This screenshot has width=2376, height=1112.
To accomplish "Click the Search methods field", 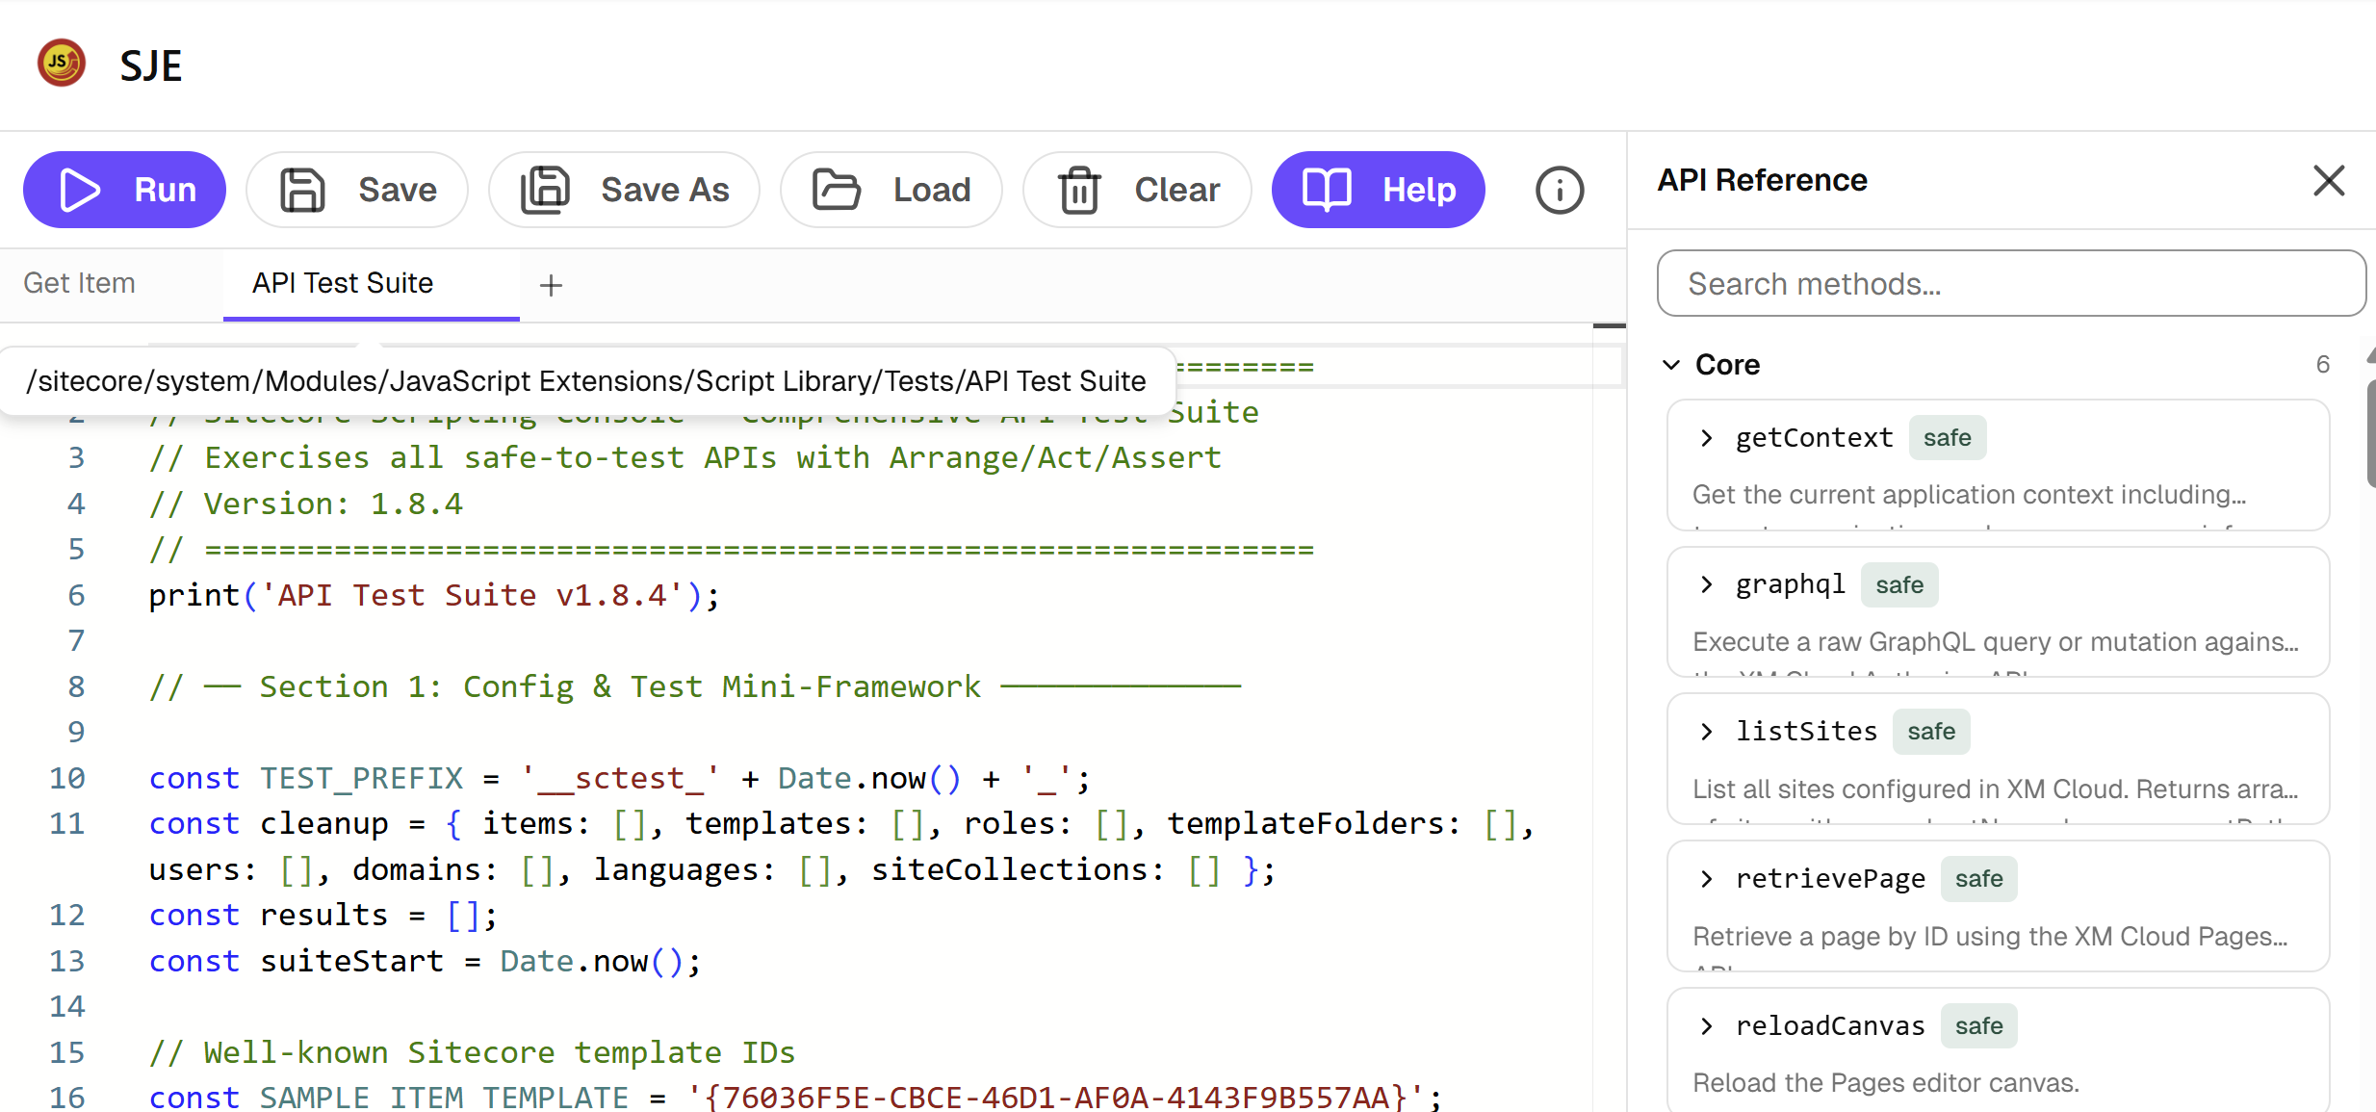I will (2010, 283).
